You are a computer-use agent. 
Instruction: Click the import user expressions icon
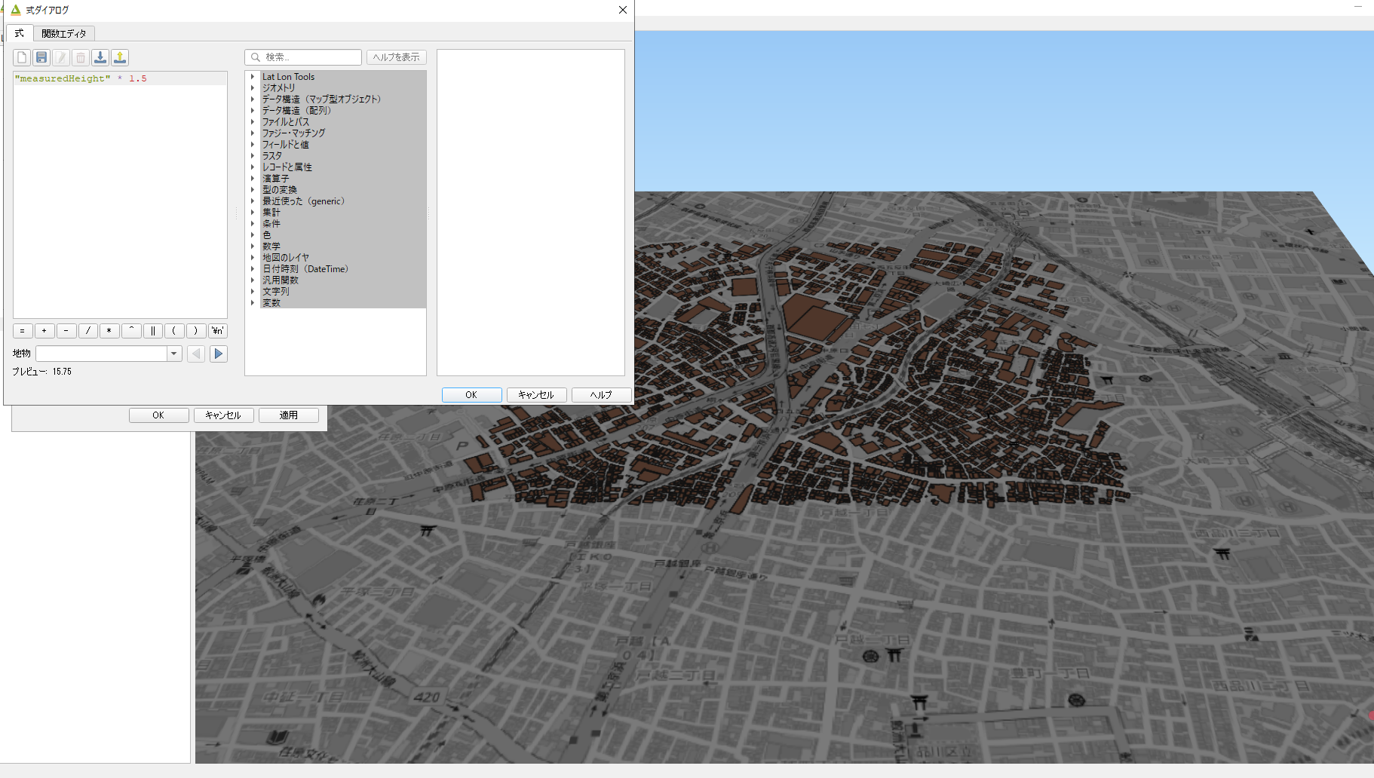[100, 57]
